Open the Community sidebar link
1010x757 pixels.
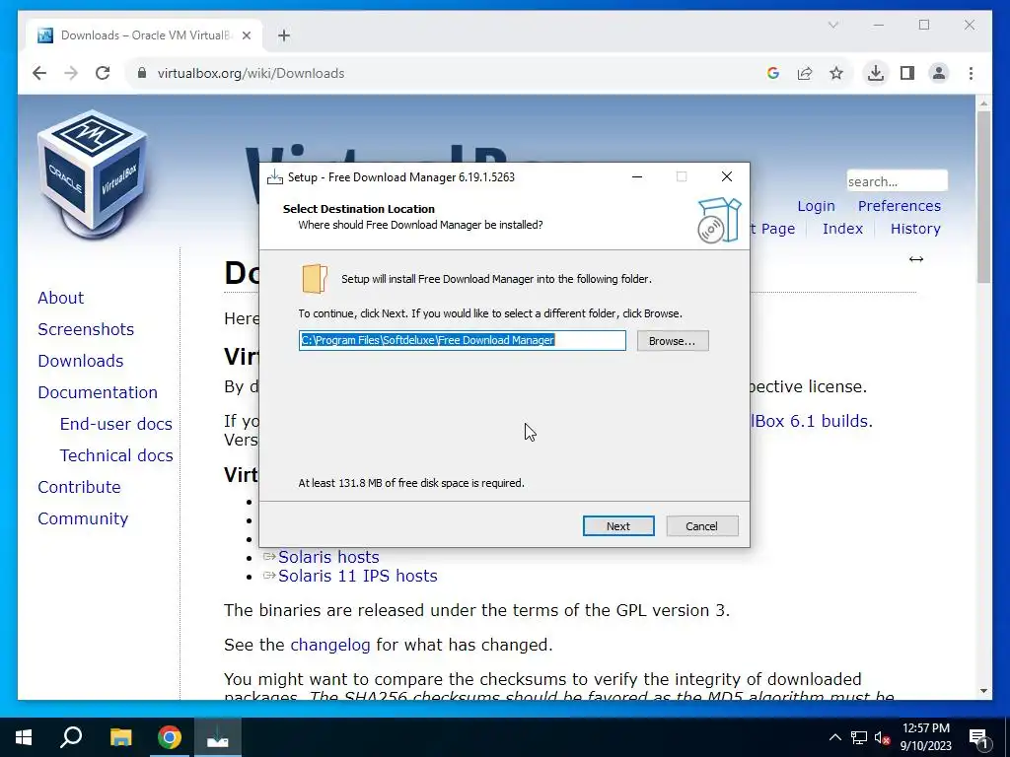[x=83, y=518]
